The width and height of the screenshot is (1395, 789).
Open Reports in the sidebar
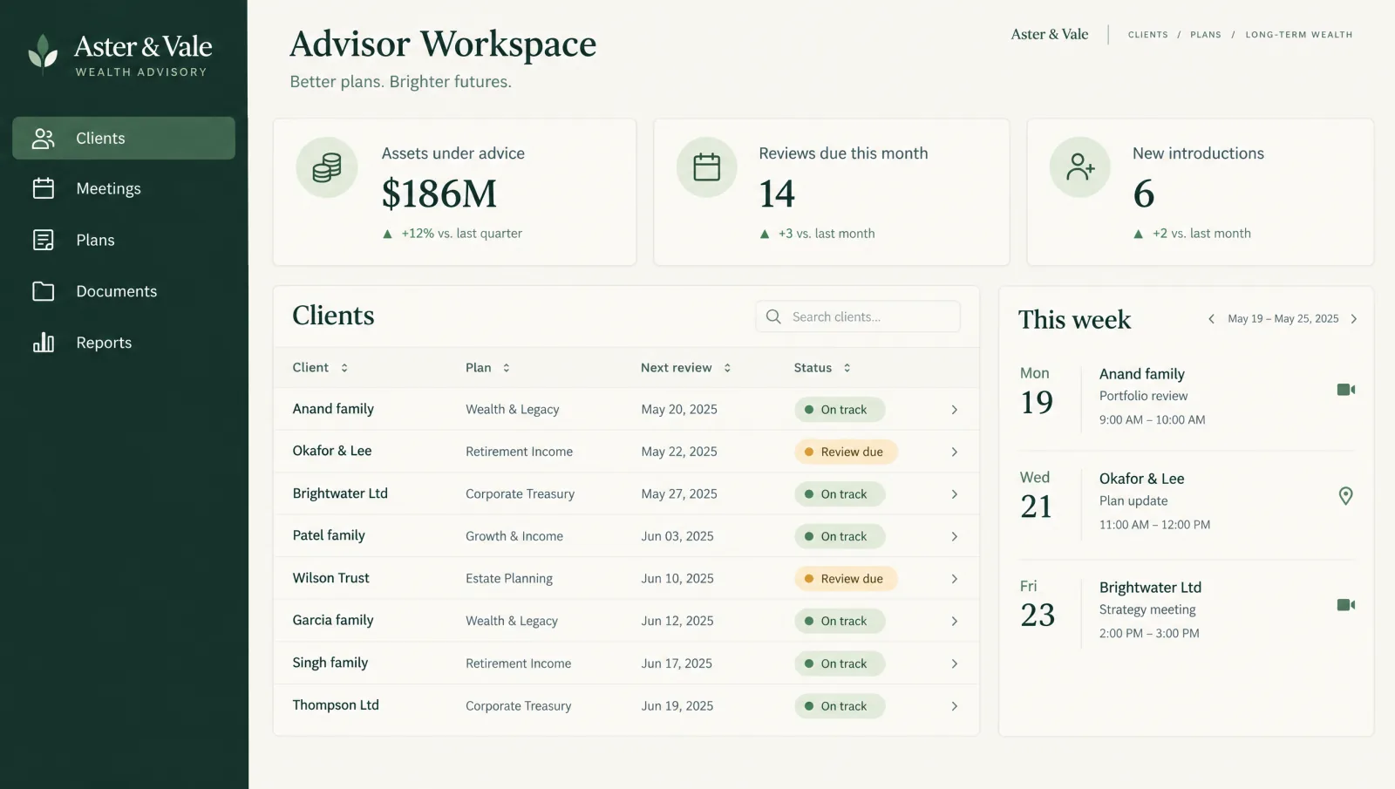click(x=124, y=343)
